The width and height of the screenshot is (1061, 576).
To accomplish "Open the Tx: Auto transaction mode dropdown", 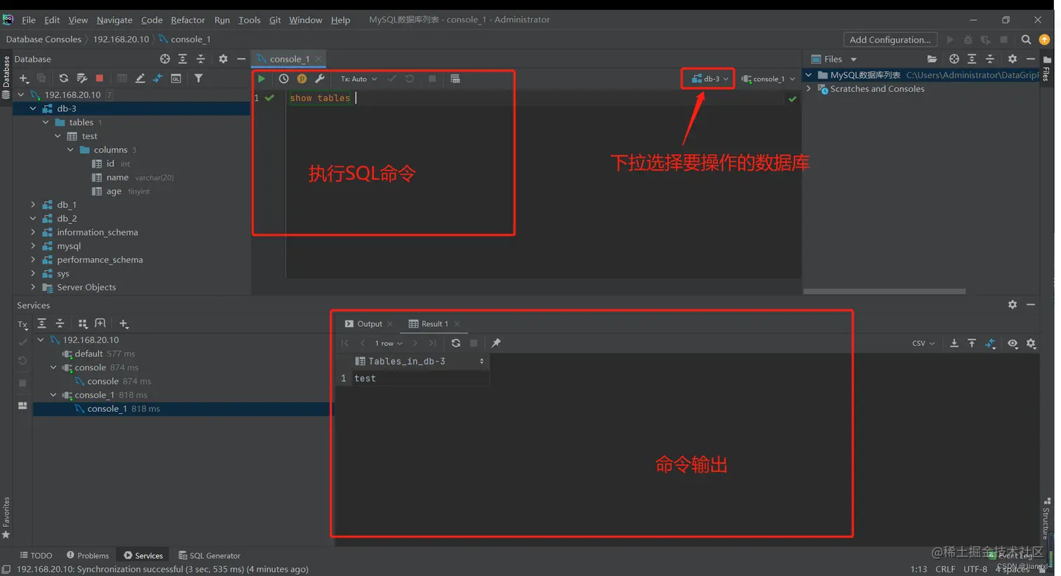I will pyautogui.click(x=358, y=78).
